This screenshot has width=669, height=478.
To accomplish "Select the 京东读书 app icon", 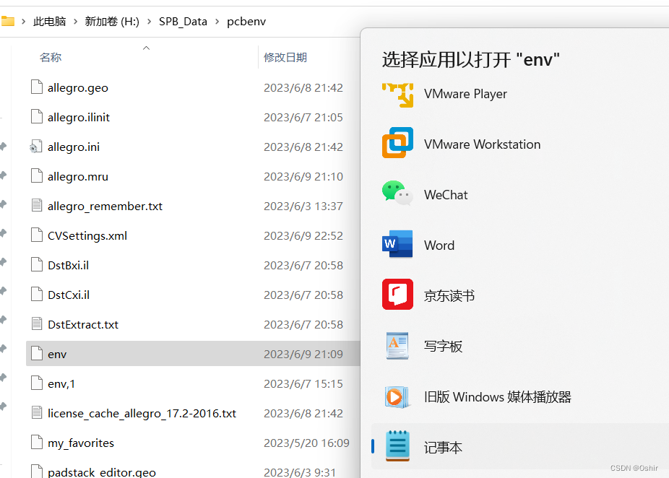I will point(397,295).
